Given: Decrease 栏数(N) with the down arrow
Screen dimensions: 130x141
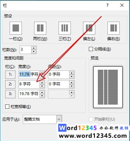Looking at the screenshot, I should coord(34,51).
